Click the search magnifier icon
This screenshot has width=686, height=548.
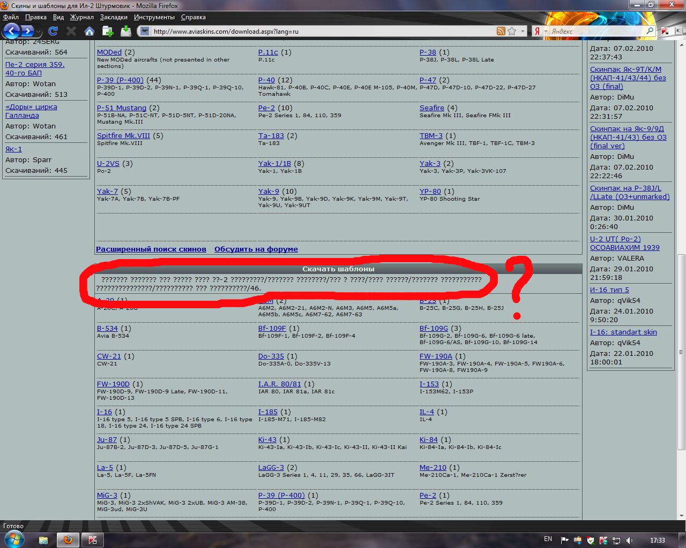tap(650, 31)
